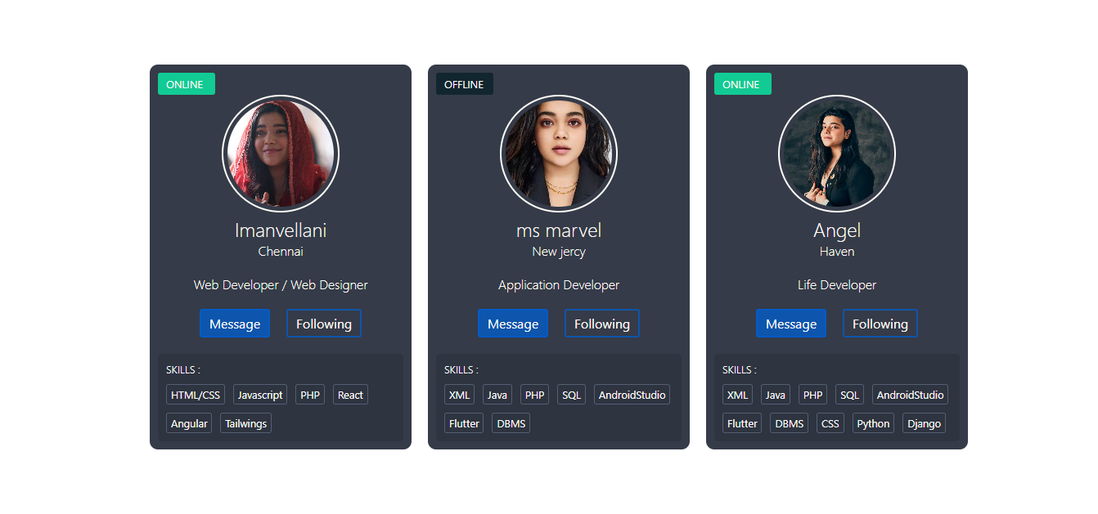Select the Django skill tag
The width and height of the screenshot is (1098, 514).
coord(925,423)
